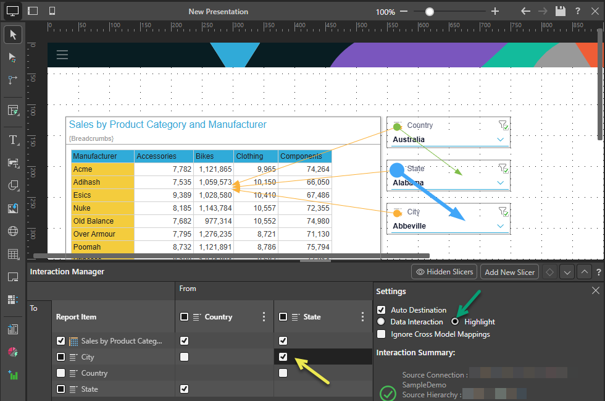Expand Interaction Manager with up chevron

click(585, 272)
